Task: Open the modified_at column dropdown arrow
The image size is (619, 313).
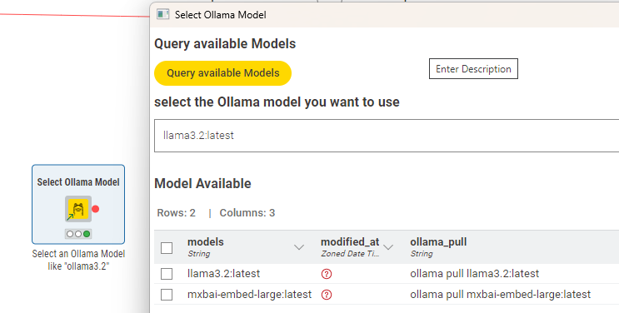Action: [x=388, y=247]
